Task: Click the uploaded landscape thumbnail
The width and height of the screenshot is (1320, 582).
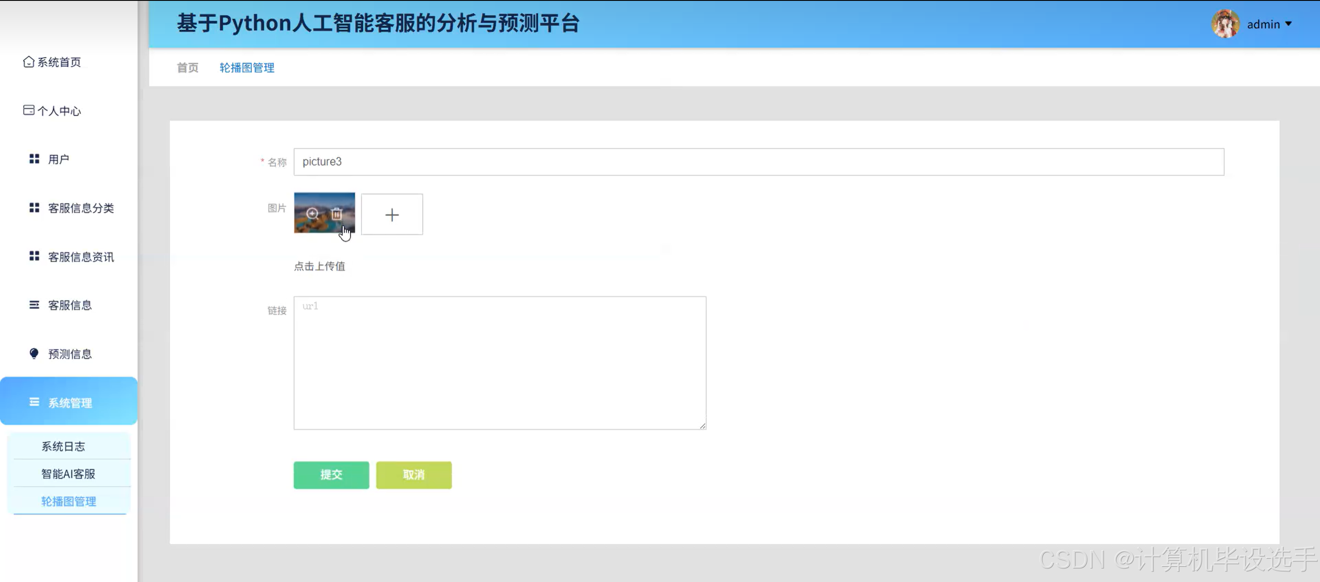Action: click(324, 213)
